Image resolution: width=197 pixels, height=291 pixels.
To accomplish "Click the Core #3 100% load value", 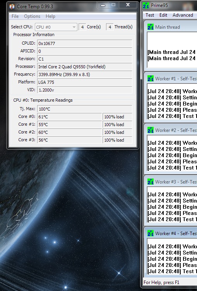I will click(x=117, y=140).
